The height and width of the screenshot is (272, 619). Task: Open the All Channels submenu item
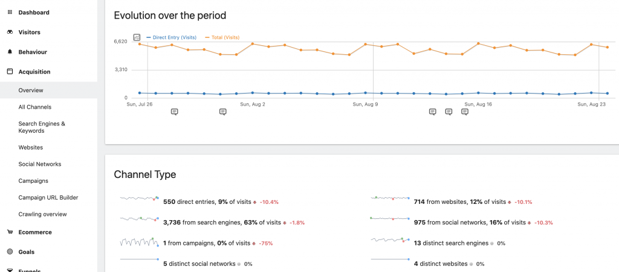click(34, 107)
